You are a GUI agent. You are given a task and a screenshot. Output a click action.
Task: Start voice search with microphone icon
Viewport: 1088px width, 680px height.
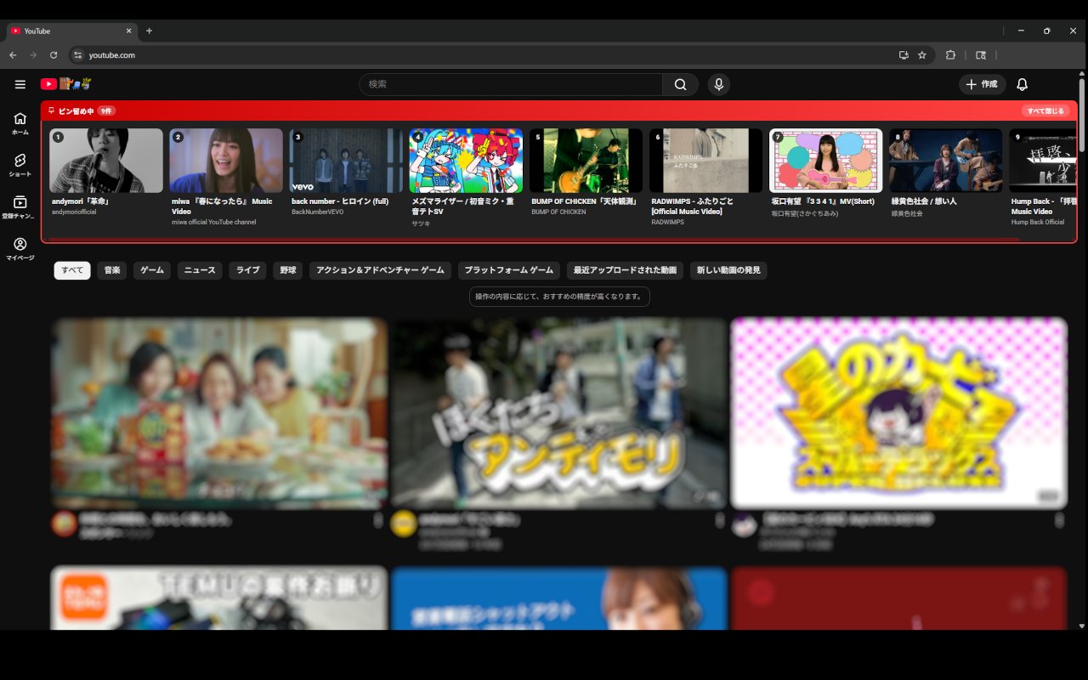[x=719, y=84]
